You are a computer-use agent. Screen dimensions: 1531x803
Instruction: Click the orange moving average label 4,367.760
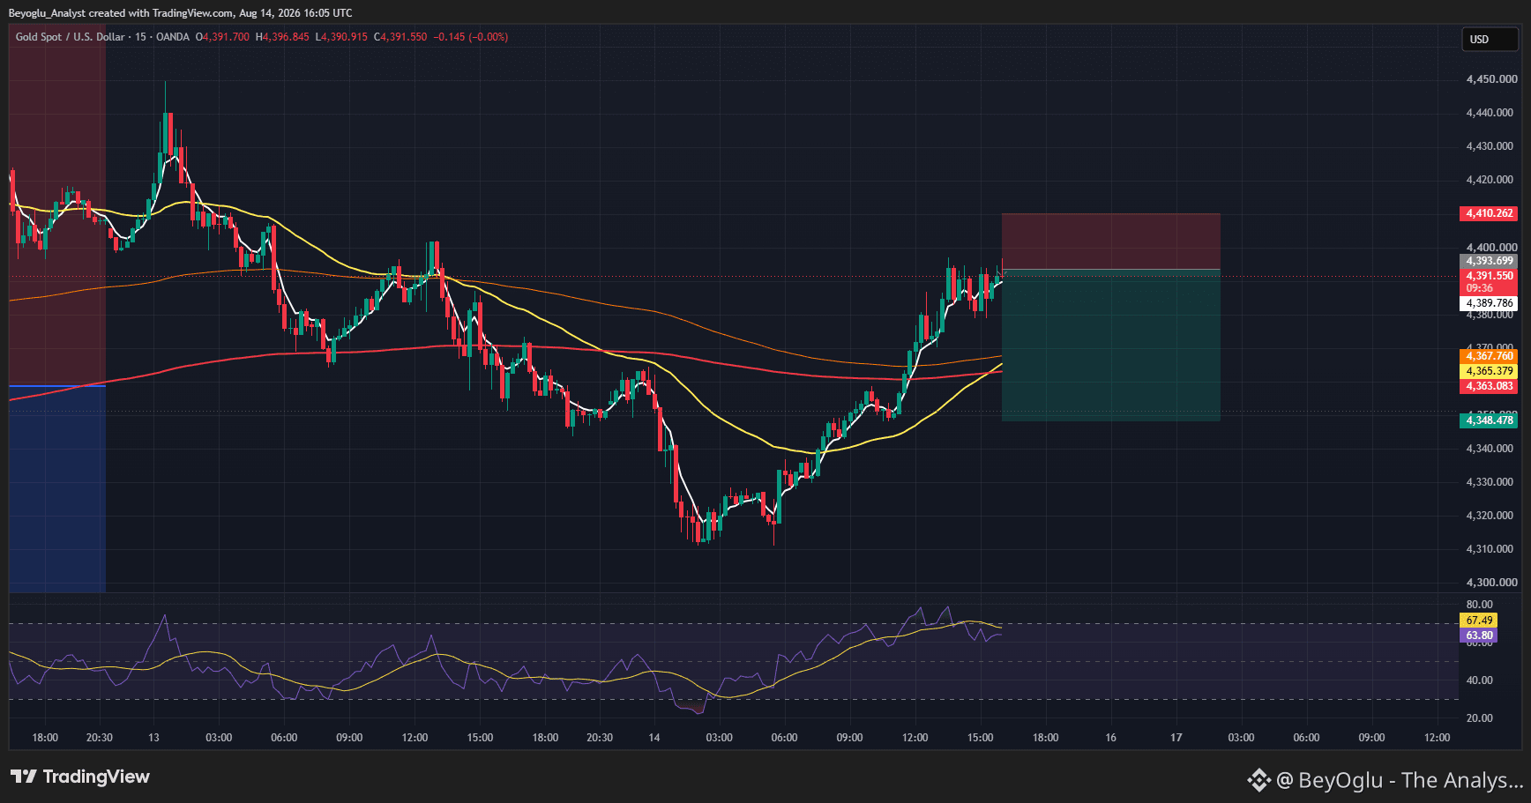point(1490,356)
